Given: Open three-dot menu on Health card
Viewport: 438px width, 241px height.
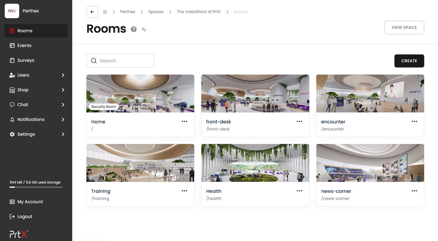Looking at the screenshot, I should tap(300, 191).
